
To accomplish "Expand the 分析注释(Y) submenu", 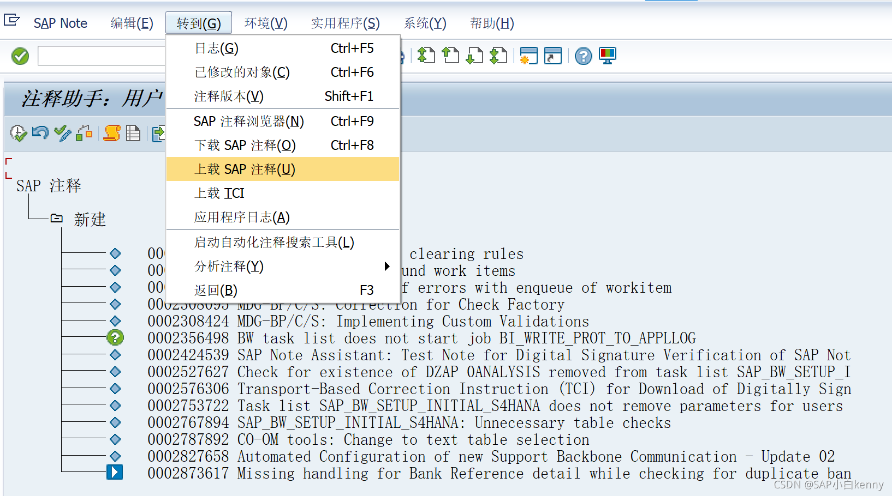I will coord(283,267).
